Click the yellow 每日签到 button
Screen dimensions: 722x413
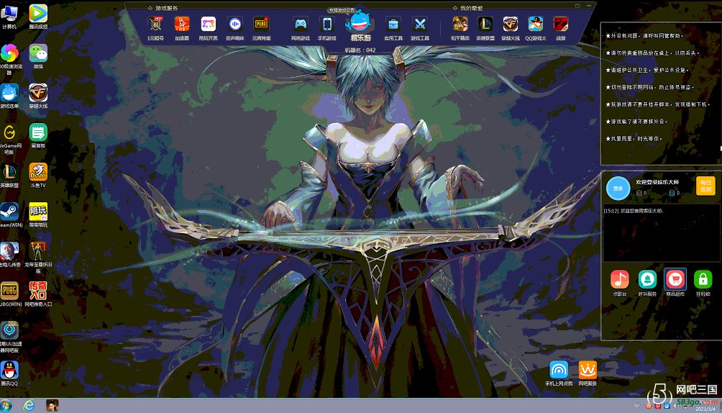705,186
